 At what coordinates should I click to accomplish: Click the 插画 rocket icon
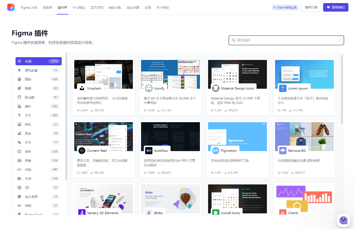[19, 88]
